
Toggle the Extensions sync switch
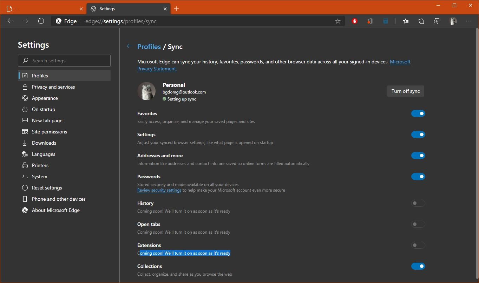(418, 245)
